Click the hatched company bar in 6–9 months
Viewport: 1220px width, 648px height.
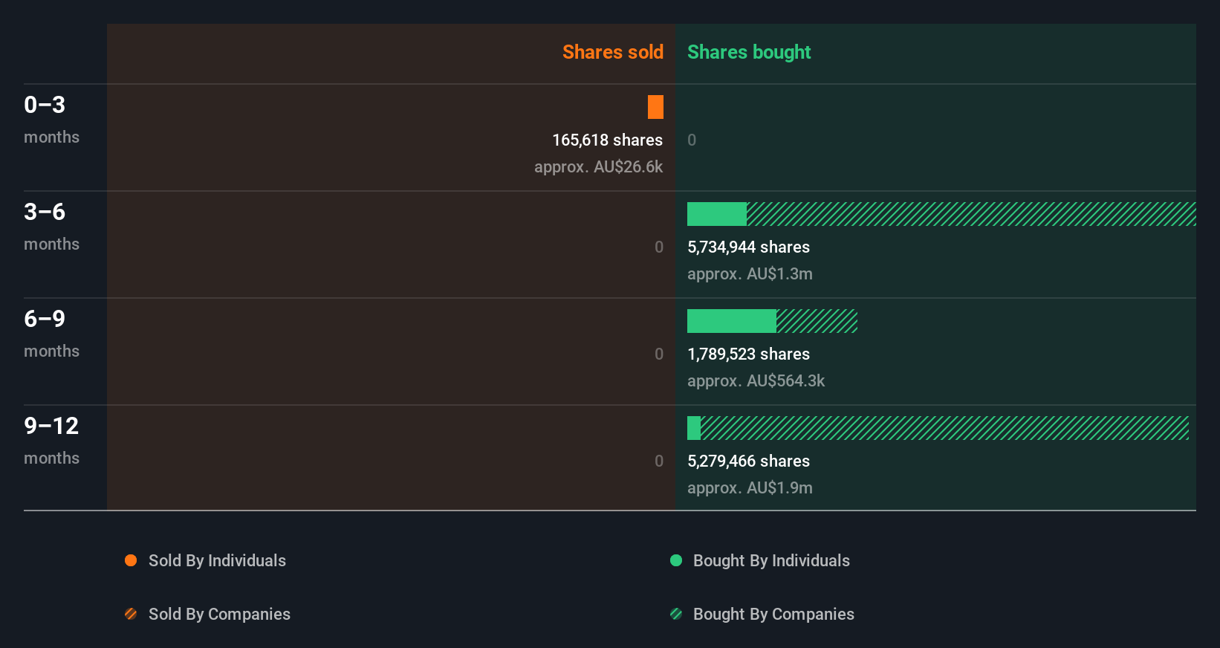(817, 321)
